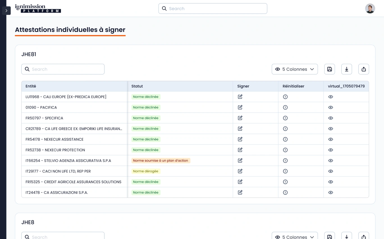Open the 5 Colonnes dropdown in JHE8
The width and height of the screenshot is (384, 239).
pos(295,236)
